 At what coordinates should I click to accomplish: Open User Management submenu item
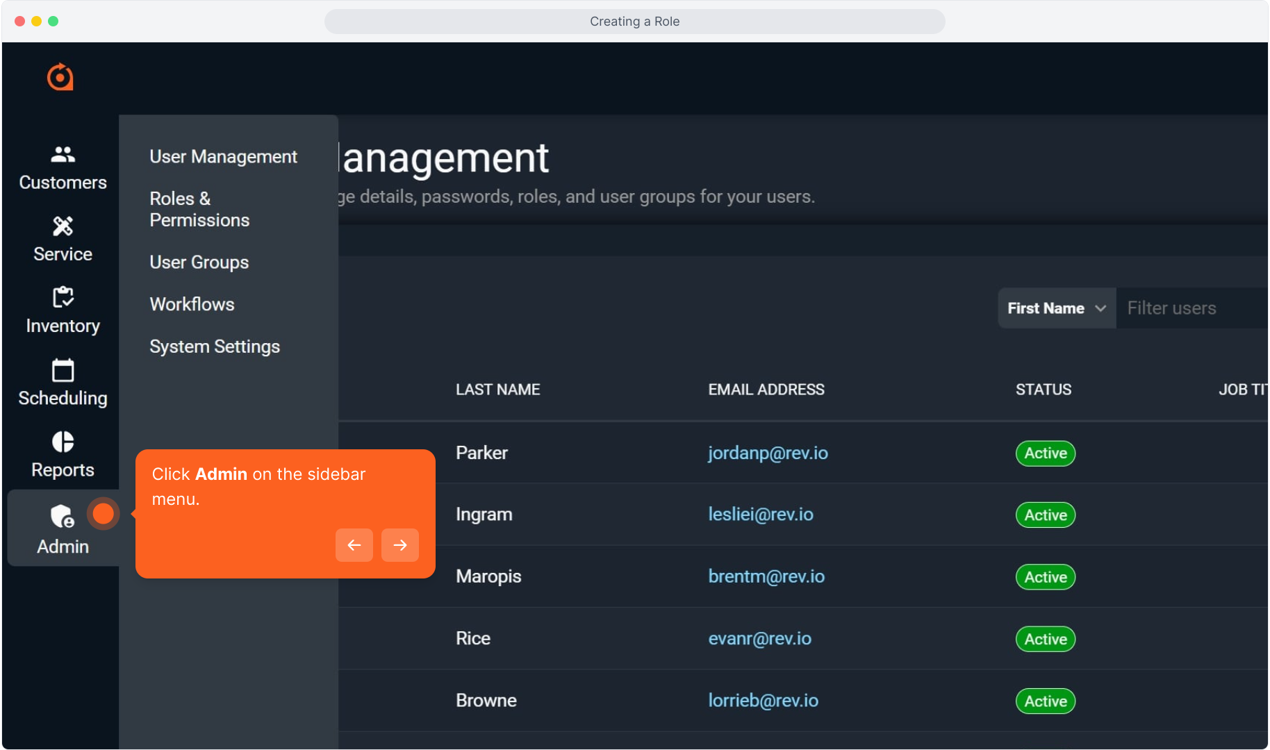(x=223, y=157)
